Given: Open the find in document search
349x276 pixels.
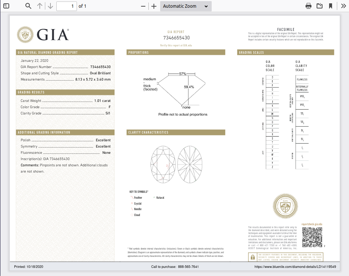Looking at the screenshot, I should pyautogui.click(x=28, y=6).
